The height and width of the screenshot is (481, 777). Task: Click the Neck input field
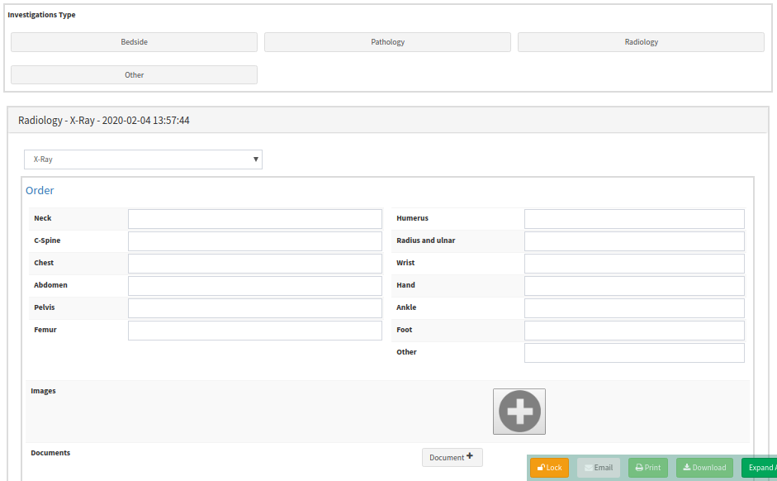click(254, 219)
